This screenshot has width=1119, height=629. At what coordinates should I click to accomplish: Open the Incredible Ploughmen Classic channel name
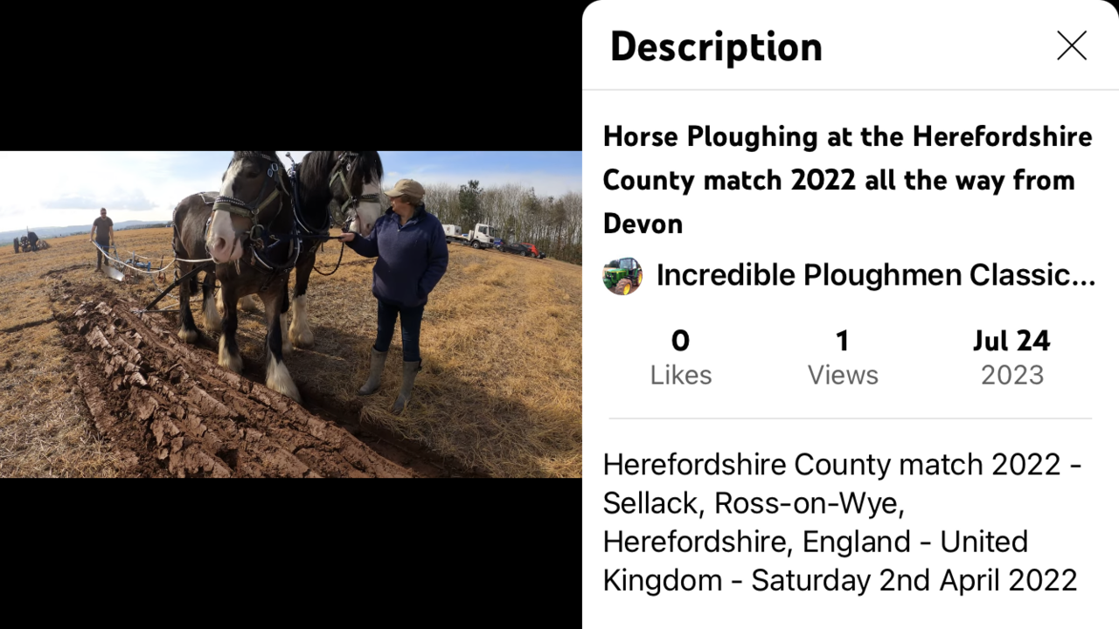[x=875, y=275]
